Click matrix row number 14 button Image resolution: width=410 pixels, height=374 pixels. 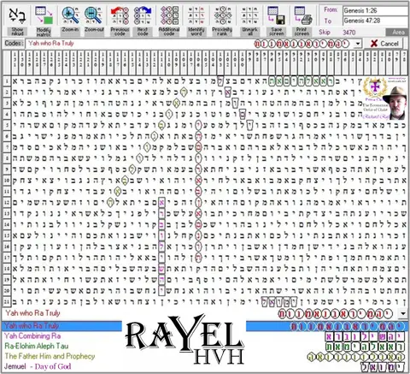7,224
